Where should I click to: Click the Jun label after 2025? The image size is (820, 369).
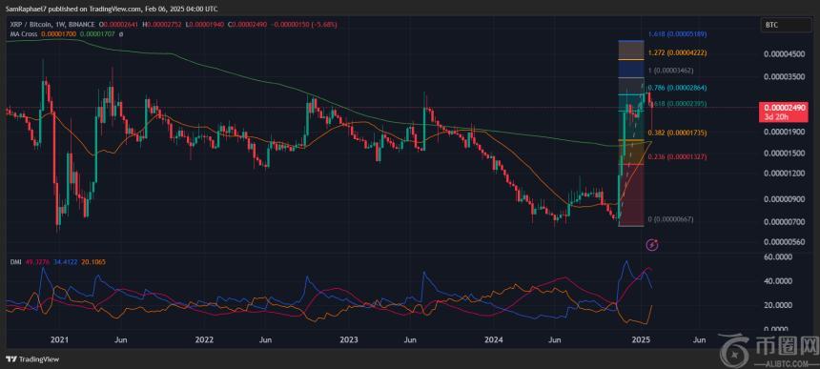coord(699,339)
